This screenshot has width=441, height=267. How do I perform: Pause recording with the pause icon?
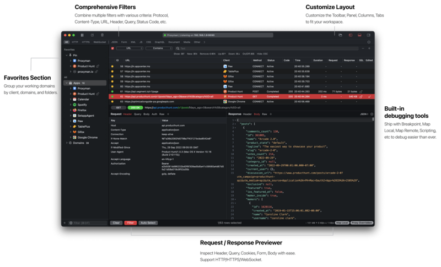coord(82,35)
